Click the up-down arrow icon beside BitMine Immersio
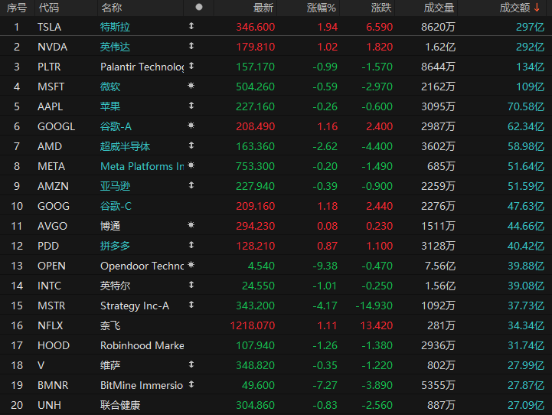This screenshot has width=552, height=415. coord(191,384)
